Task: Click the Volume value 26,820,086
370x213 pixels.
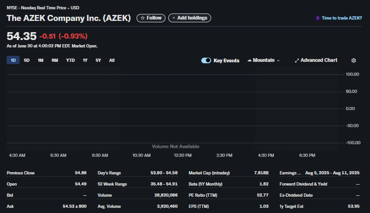Action: [x=166, y=195]
